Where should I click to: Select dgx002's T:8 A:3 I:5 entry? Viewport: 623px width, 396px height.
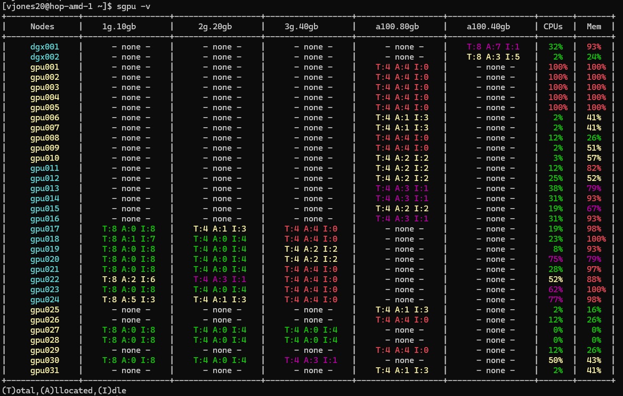click(493, 57)
